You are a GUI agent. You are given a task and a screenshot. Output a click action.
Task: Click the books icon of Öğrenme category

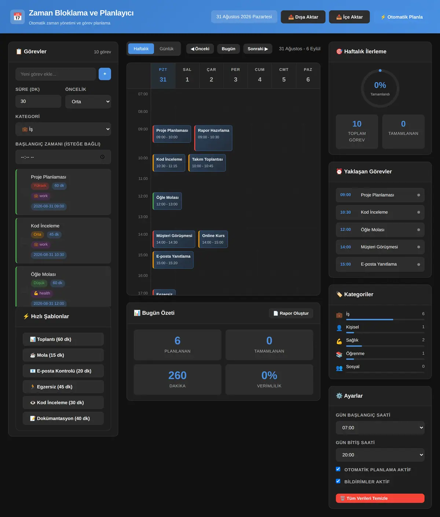pyautogui.click(x=339, y=354)
